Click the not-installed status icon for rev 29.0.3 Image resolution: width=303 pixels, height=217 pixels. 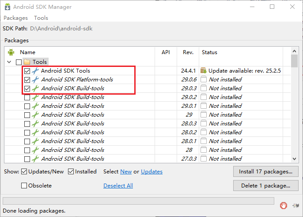click(204, 88)
